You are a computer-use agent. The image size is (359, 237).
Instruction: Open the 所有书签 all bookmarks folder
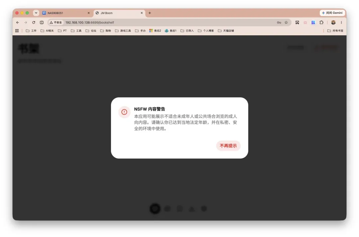coord(335,31)
